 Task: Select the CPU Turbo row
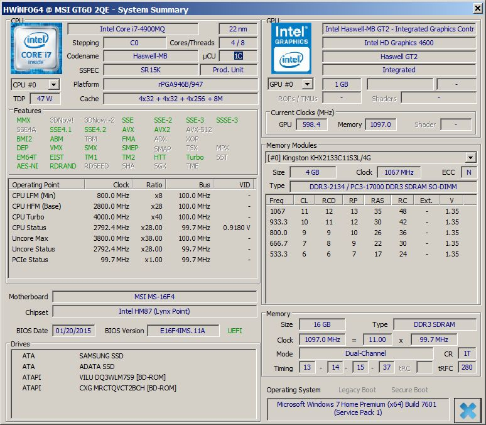tap(132, 217)
